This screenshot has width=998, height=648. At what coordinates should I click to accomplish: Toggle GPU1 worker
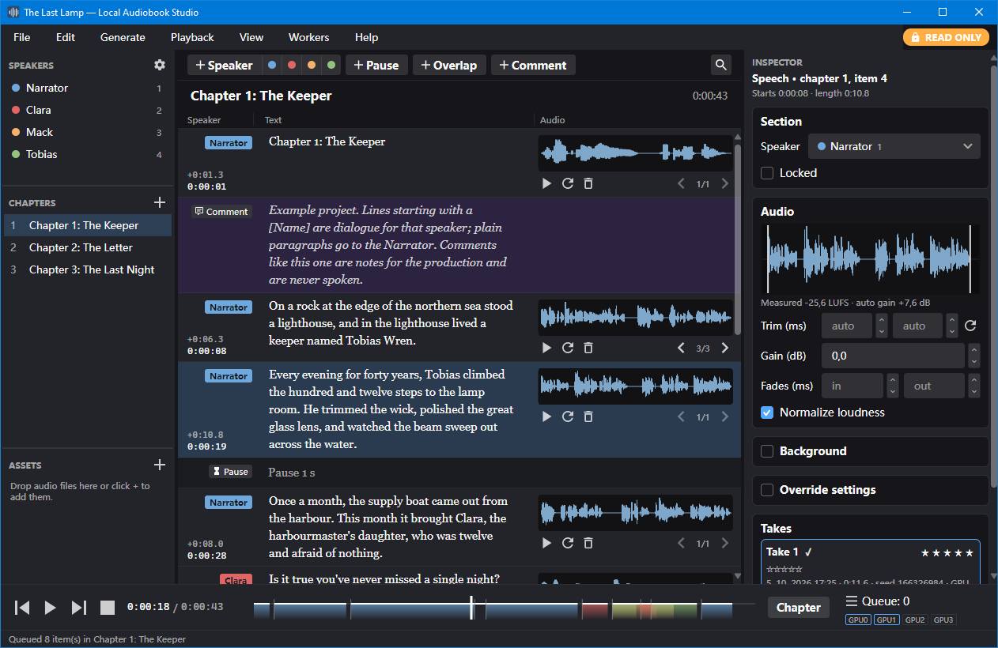click(x=886, y=620)
